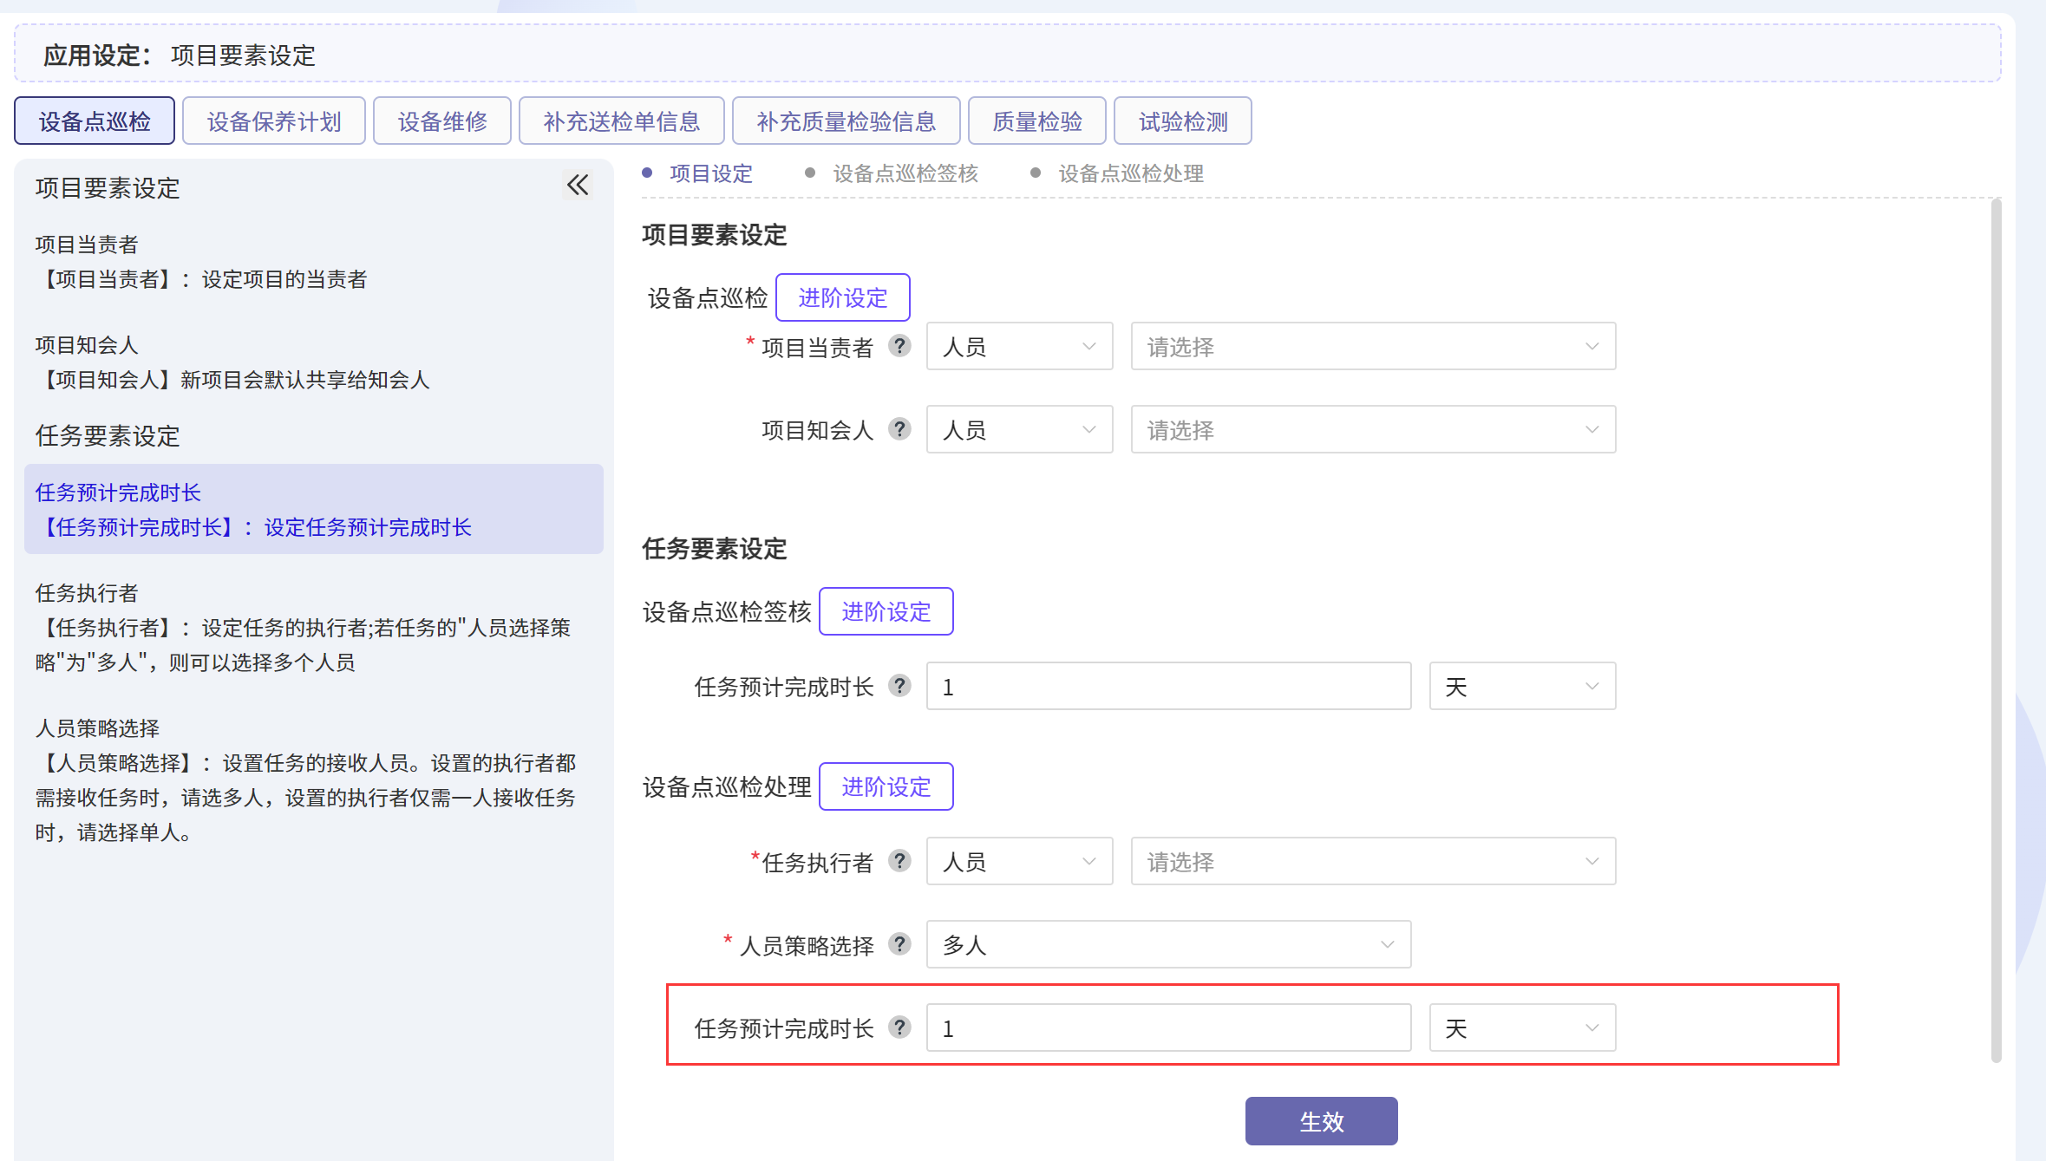Viewport: 2046px width, 1161px height.
Task: Select highlighted 任务预计完成时长 entry in left panel
Action: 313,509
